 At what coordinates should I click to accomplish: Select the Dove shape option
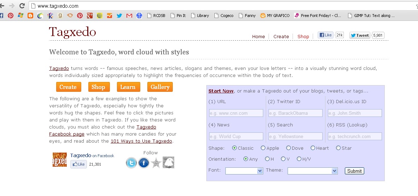[288, 148]
